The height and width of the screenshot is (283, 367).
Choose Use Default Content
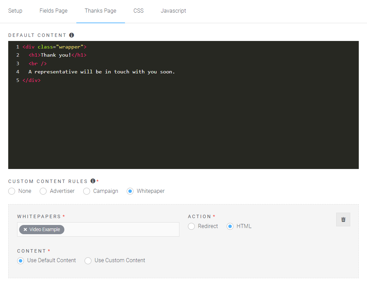[21, 260]
